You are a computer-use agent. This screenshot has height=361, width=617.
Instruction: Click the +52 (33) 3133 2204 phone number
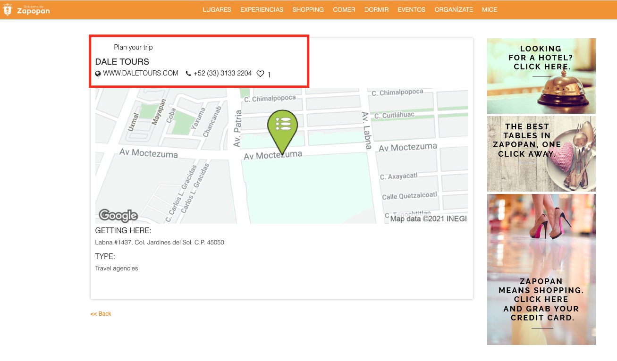coord(222,73)
